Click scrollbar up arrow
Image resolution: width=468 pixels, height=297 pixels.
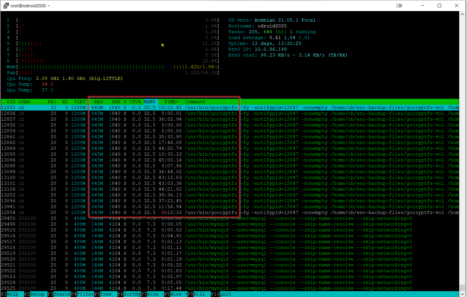pyautogui.click(x=462, y=14)
